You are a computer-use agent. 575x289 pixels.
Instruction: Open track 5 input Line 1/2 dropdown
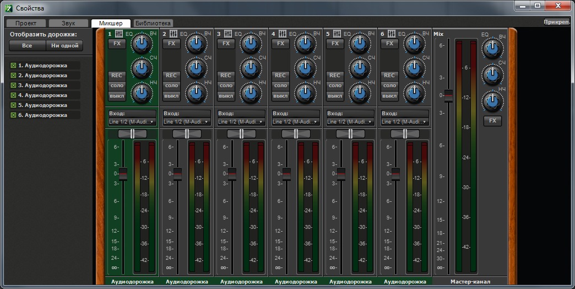point(350,121)
